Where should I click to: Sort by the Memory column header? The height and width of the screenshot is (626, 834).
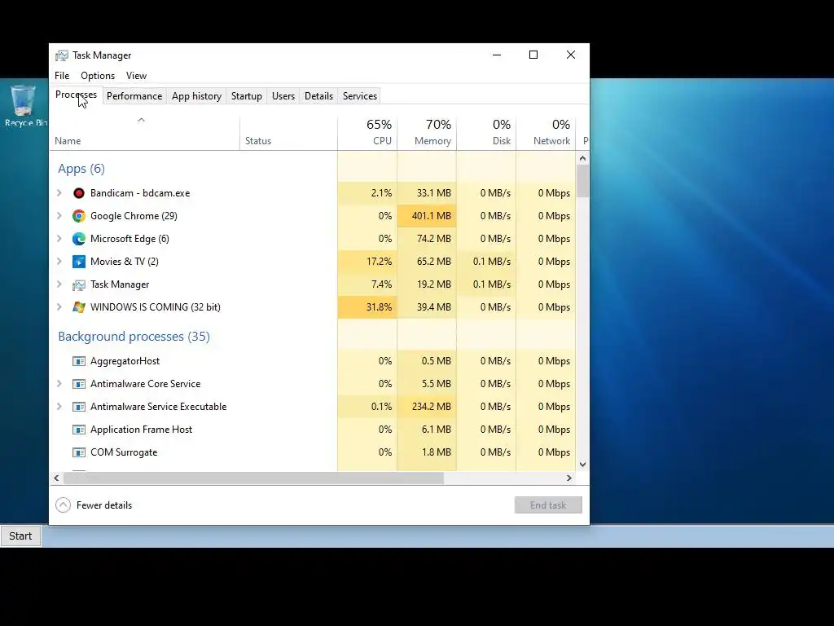(x=427, y=132)
